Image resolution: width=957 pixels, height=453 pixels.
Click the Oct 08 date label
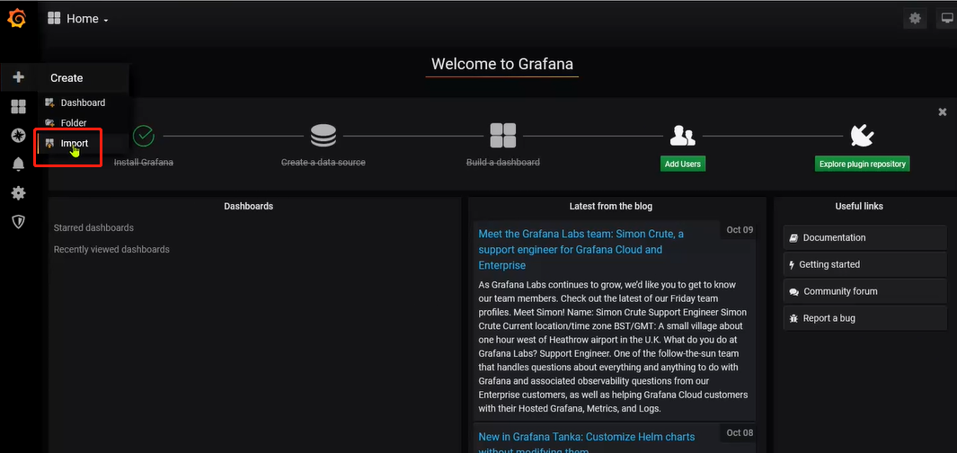740,432
